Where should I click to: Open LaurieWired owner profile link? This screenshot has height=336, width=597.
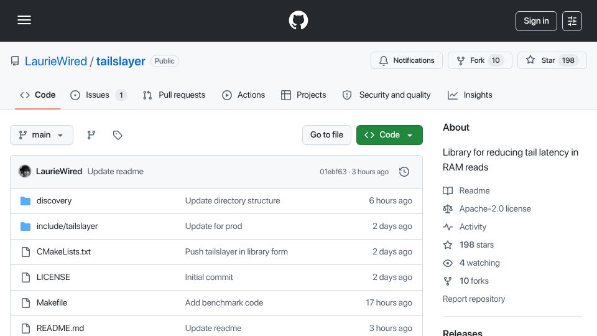click(56, 61)
